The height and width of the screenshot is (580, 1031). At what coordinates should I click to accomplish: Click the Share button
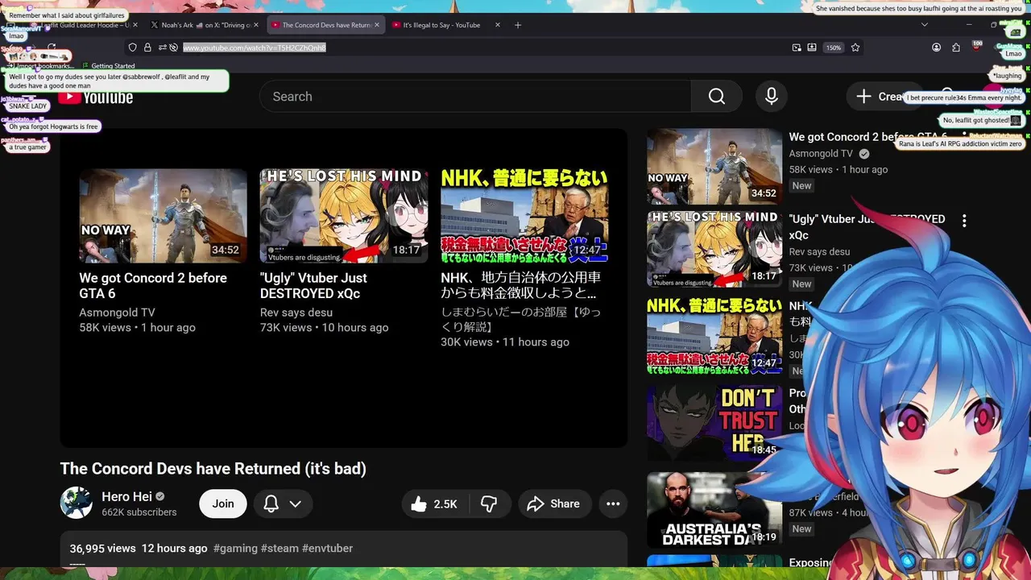click(x=555, y=504)
